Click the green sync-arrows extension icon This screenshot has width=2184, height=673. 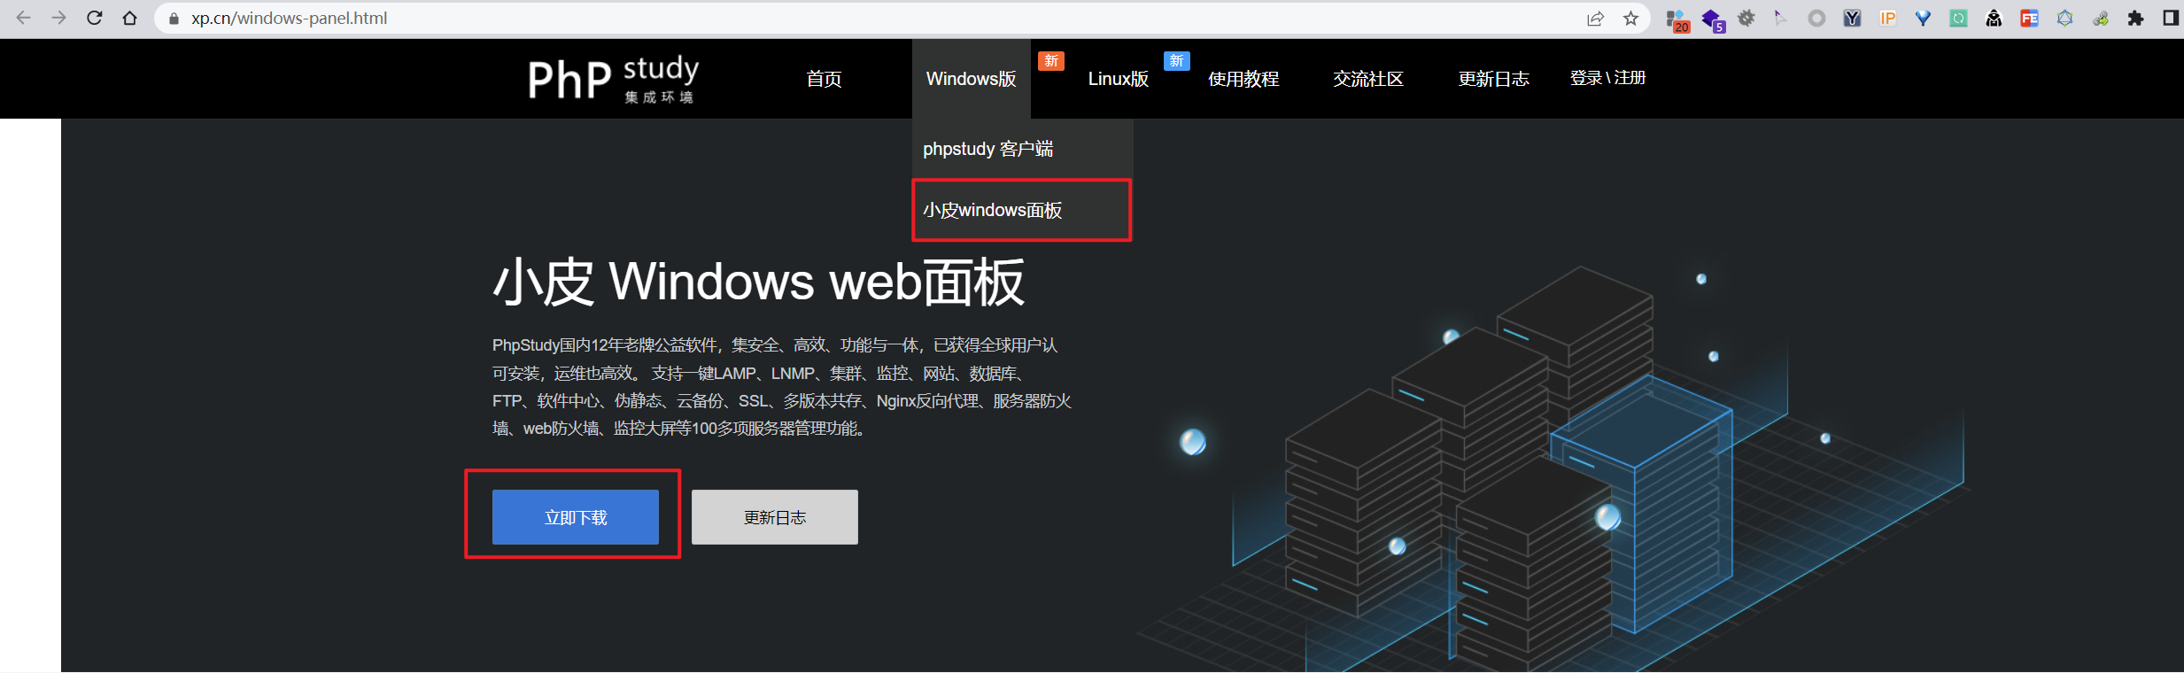click(x=1958, y=18)
